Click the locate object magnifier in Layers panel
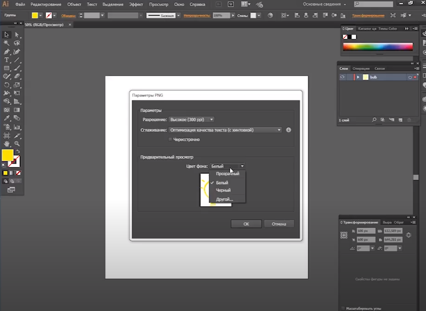Screen dimensions: 426x311 374,120
